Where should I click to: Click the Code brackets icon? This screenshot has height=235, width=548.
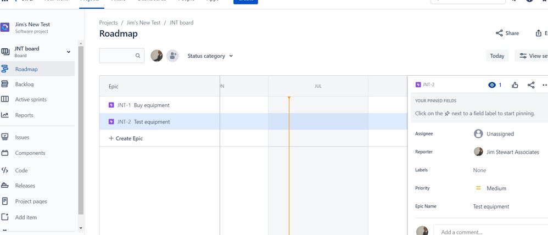5,170
